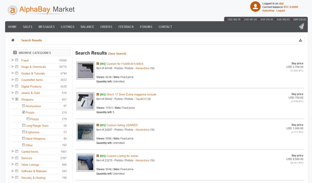Click the home icon in the breadcrumb
Viewport: 312px width, 183px height.
[x=13, y=40]
